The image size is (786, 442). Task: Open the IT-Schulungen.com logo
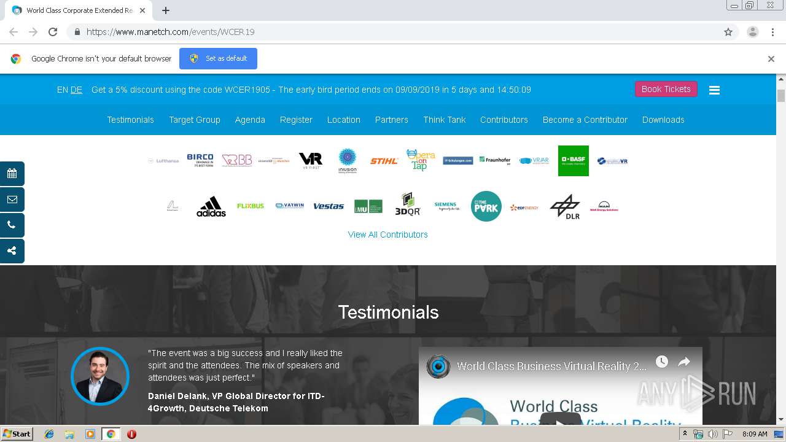click(458, 161)
